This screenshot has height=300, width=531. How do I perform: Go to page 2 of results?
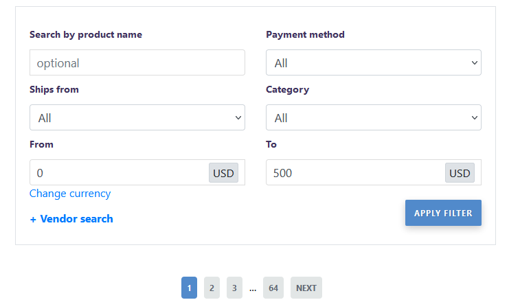(x=212, y=288)
